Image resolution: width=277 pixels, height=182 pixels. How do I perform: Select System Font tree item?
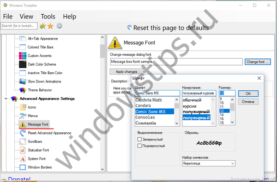(37, 159)
